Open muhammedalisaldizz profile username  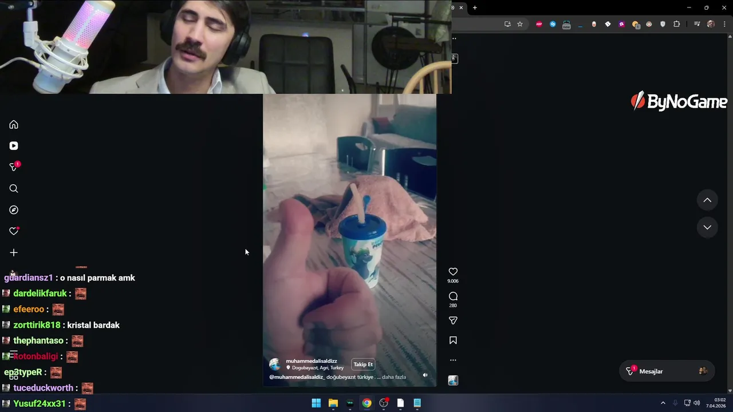tap(312, 361)
